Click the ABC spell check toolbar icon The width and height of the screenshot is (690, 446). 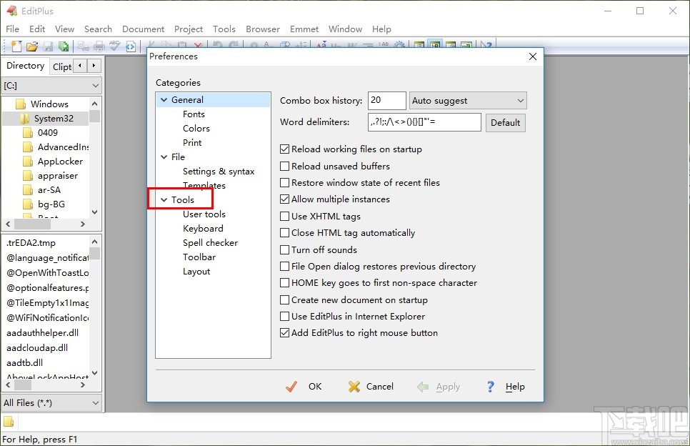click(x=115, y=46)
